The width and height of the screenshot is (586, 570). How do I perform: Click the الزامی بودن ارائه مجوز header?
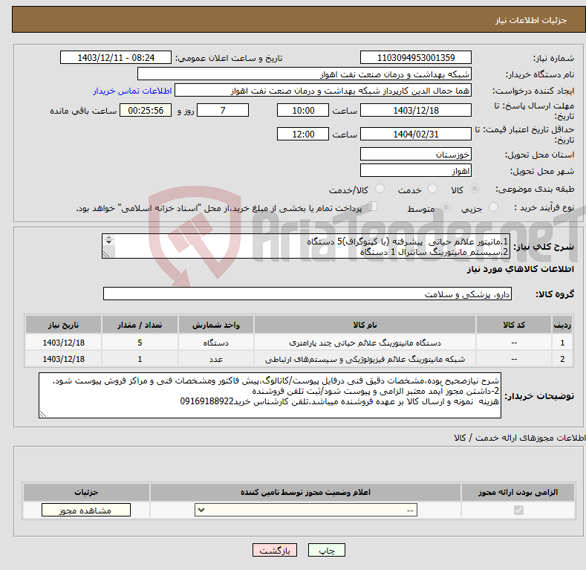click(518, 492)
